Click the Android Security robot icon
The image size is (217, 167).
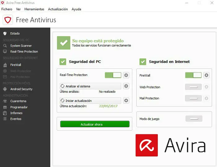5,89
